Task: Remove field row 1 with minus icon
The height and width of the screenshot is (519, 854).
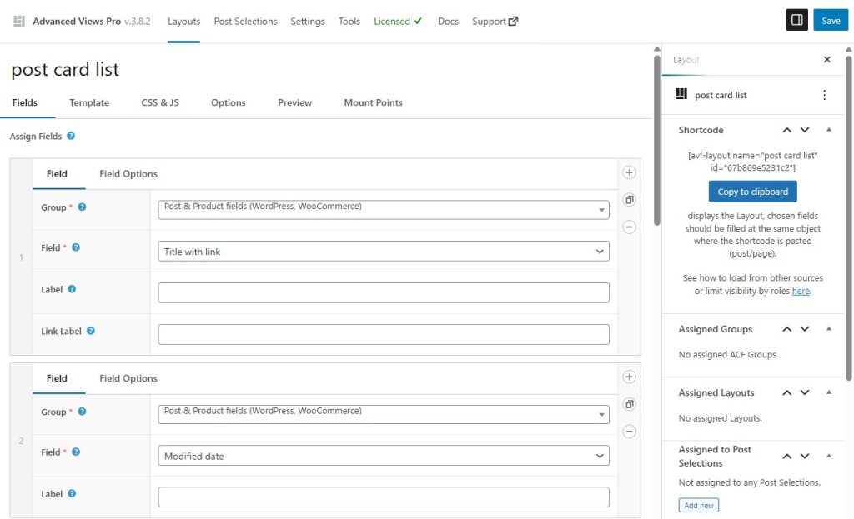Action: (x=630, y=227)
